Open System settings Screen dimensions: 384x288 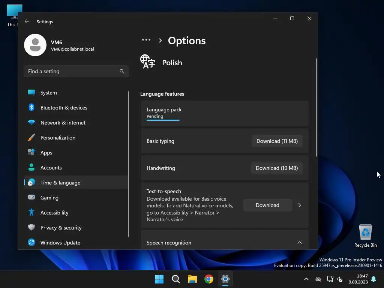pyautogui.click(x=76, y=93)
